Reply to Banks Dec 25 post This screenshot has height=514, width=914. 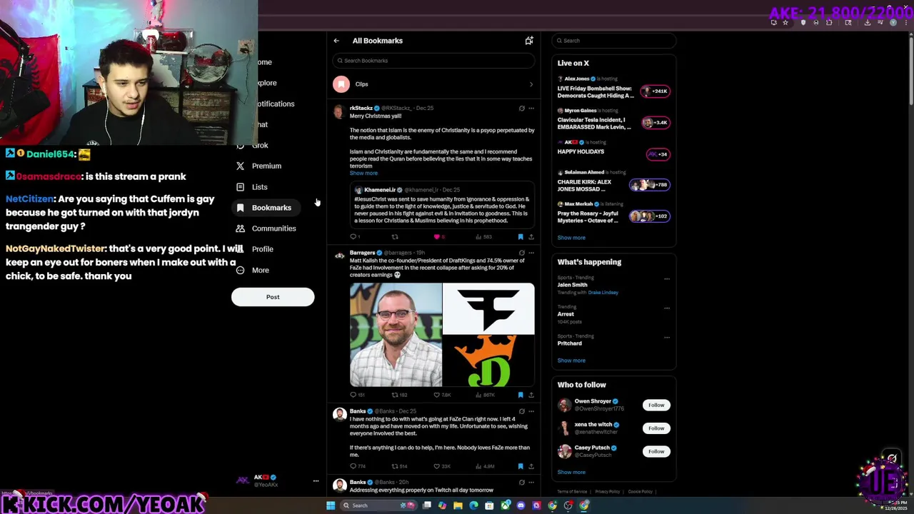[x=357, y=466]
